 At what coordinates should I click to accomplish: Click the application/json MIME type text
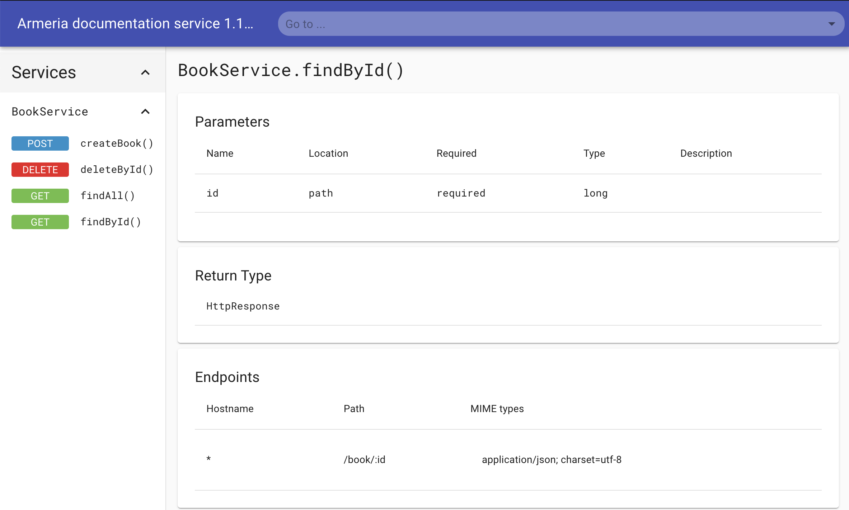[x=552, y=459]
